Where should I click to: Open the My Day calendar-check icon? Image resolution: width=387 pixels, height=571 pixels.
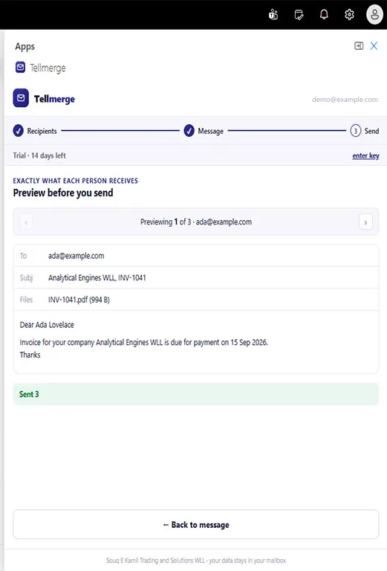299,15
